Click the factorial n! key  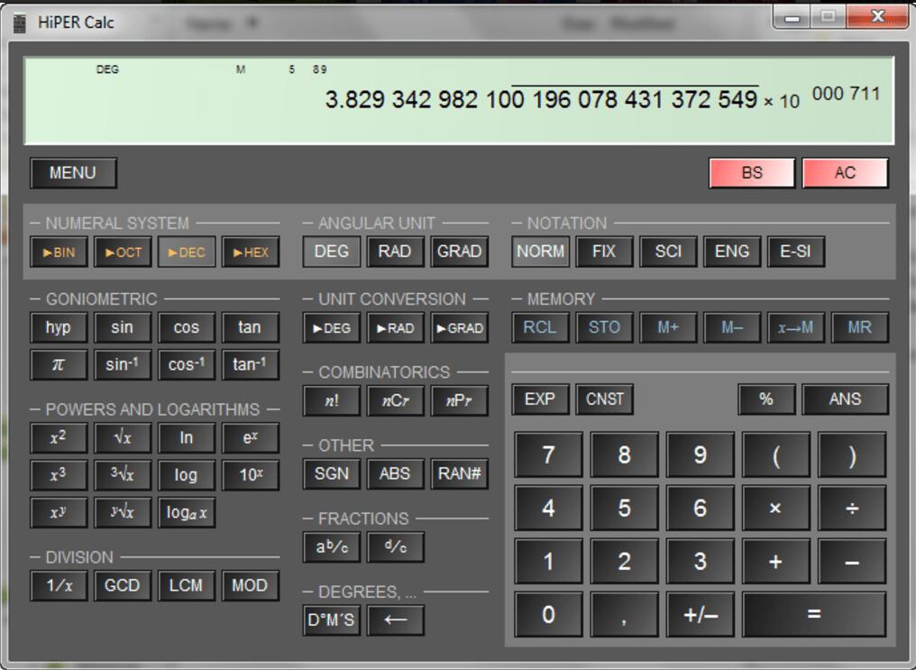click(331, 401)
